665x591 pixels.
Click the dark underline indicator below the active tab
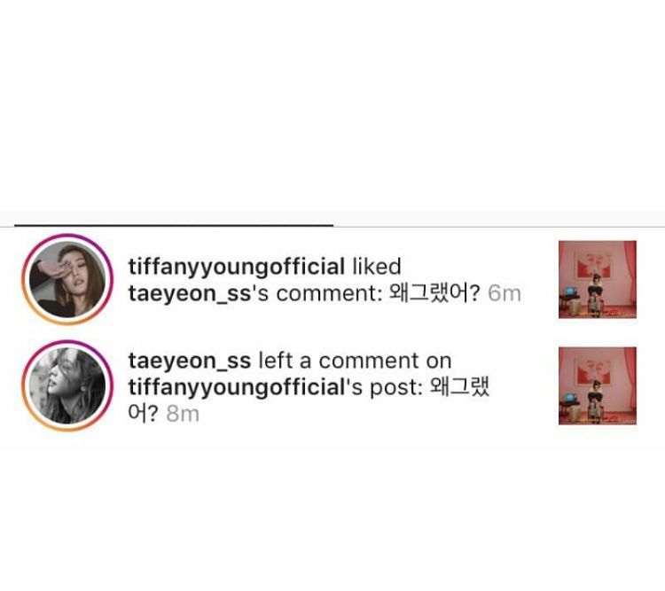(x=174, y=226)
